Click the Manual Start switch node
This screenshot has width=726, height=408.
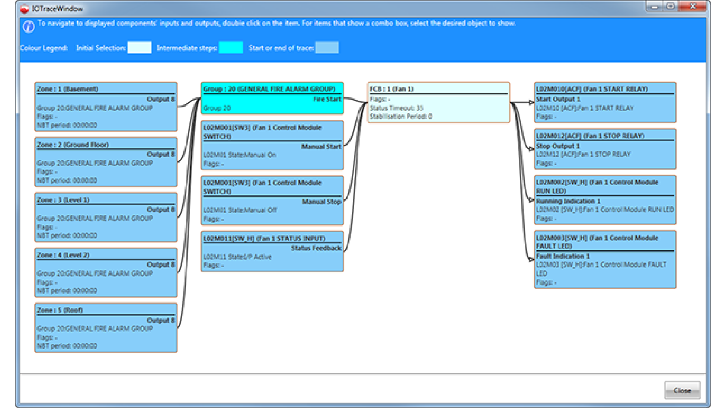coord(272,146)
